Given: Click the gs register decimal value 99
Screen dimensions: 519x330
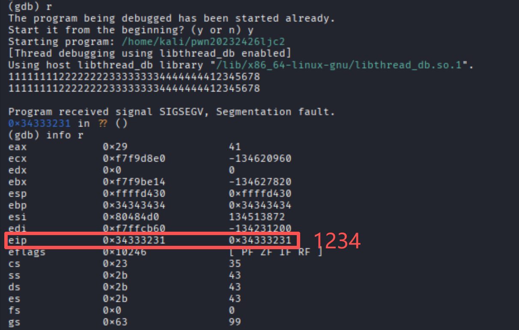Looking at the screenshot, I should [235, 322].
